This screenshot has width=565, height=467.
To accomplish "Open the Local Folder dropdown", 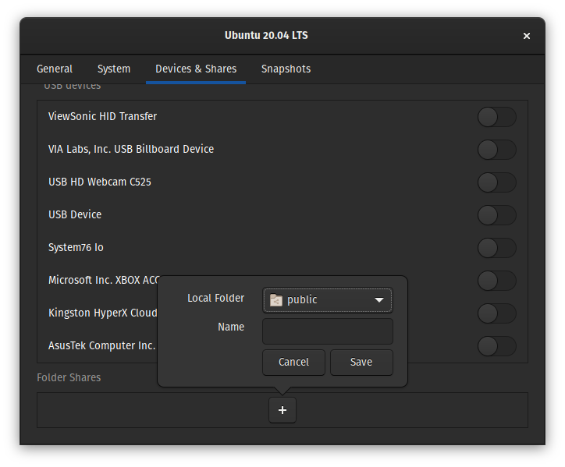I will (327, 300).
